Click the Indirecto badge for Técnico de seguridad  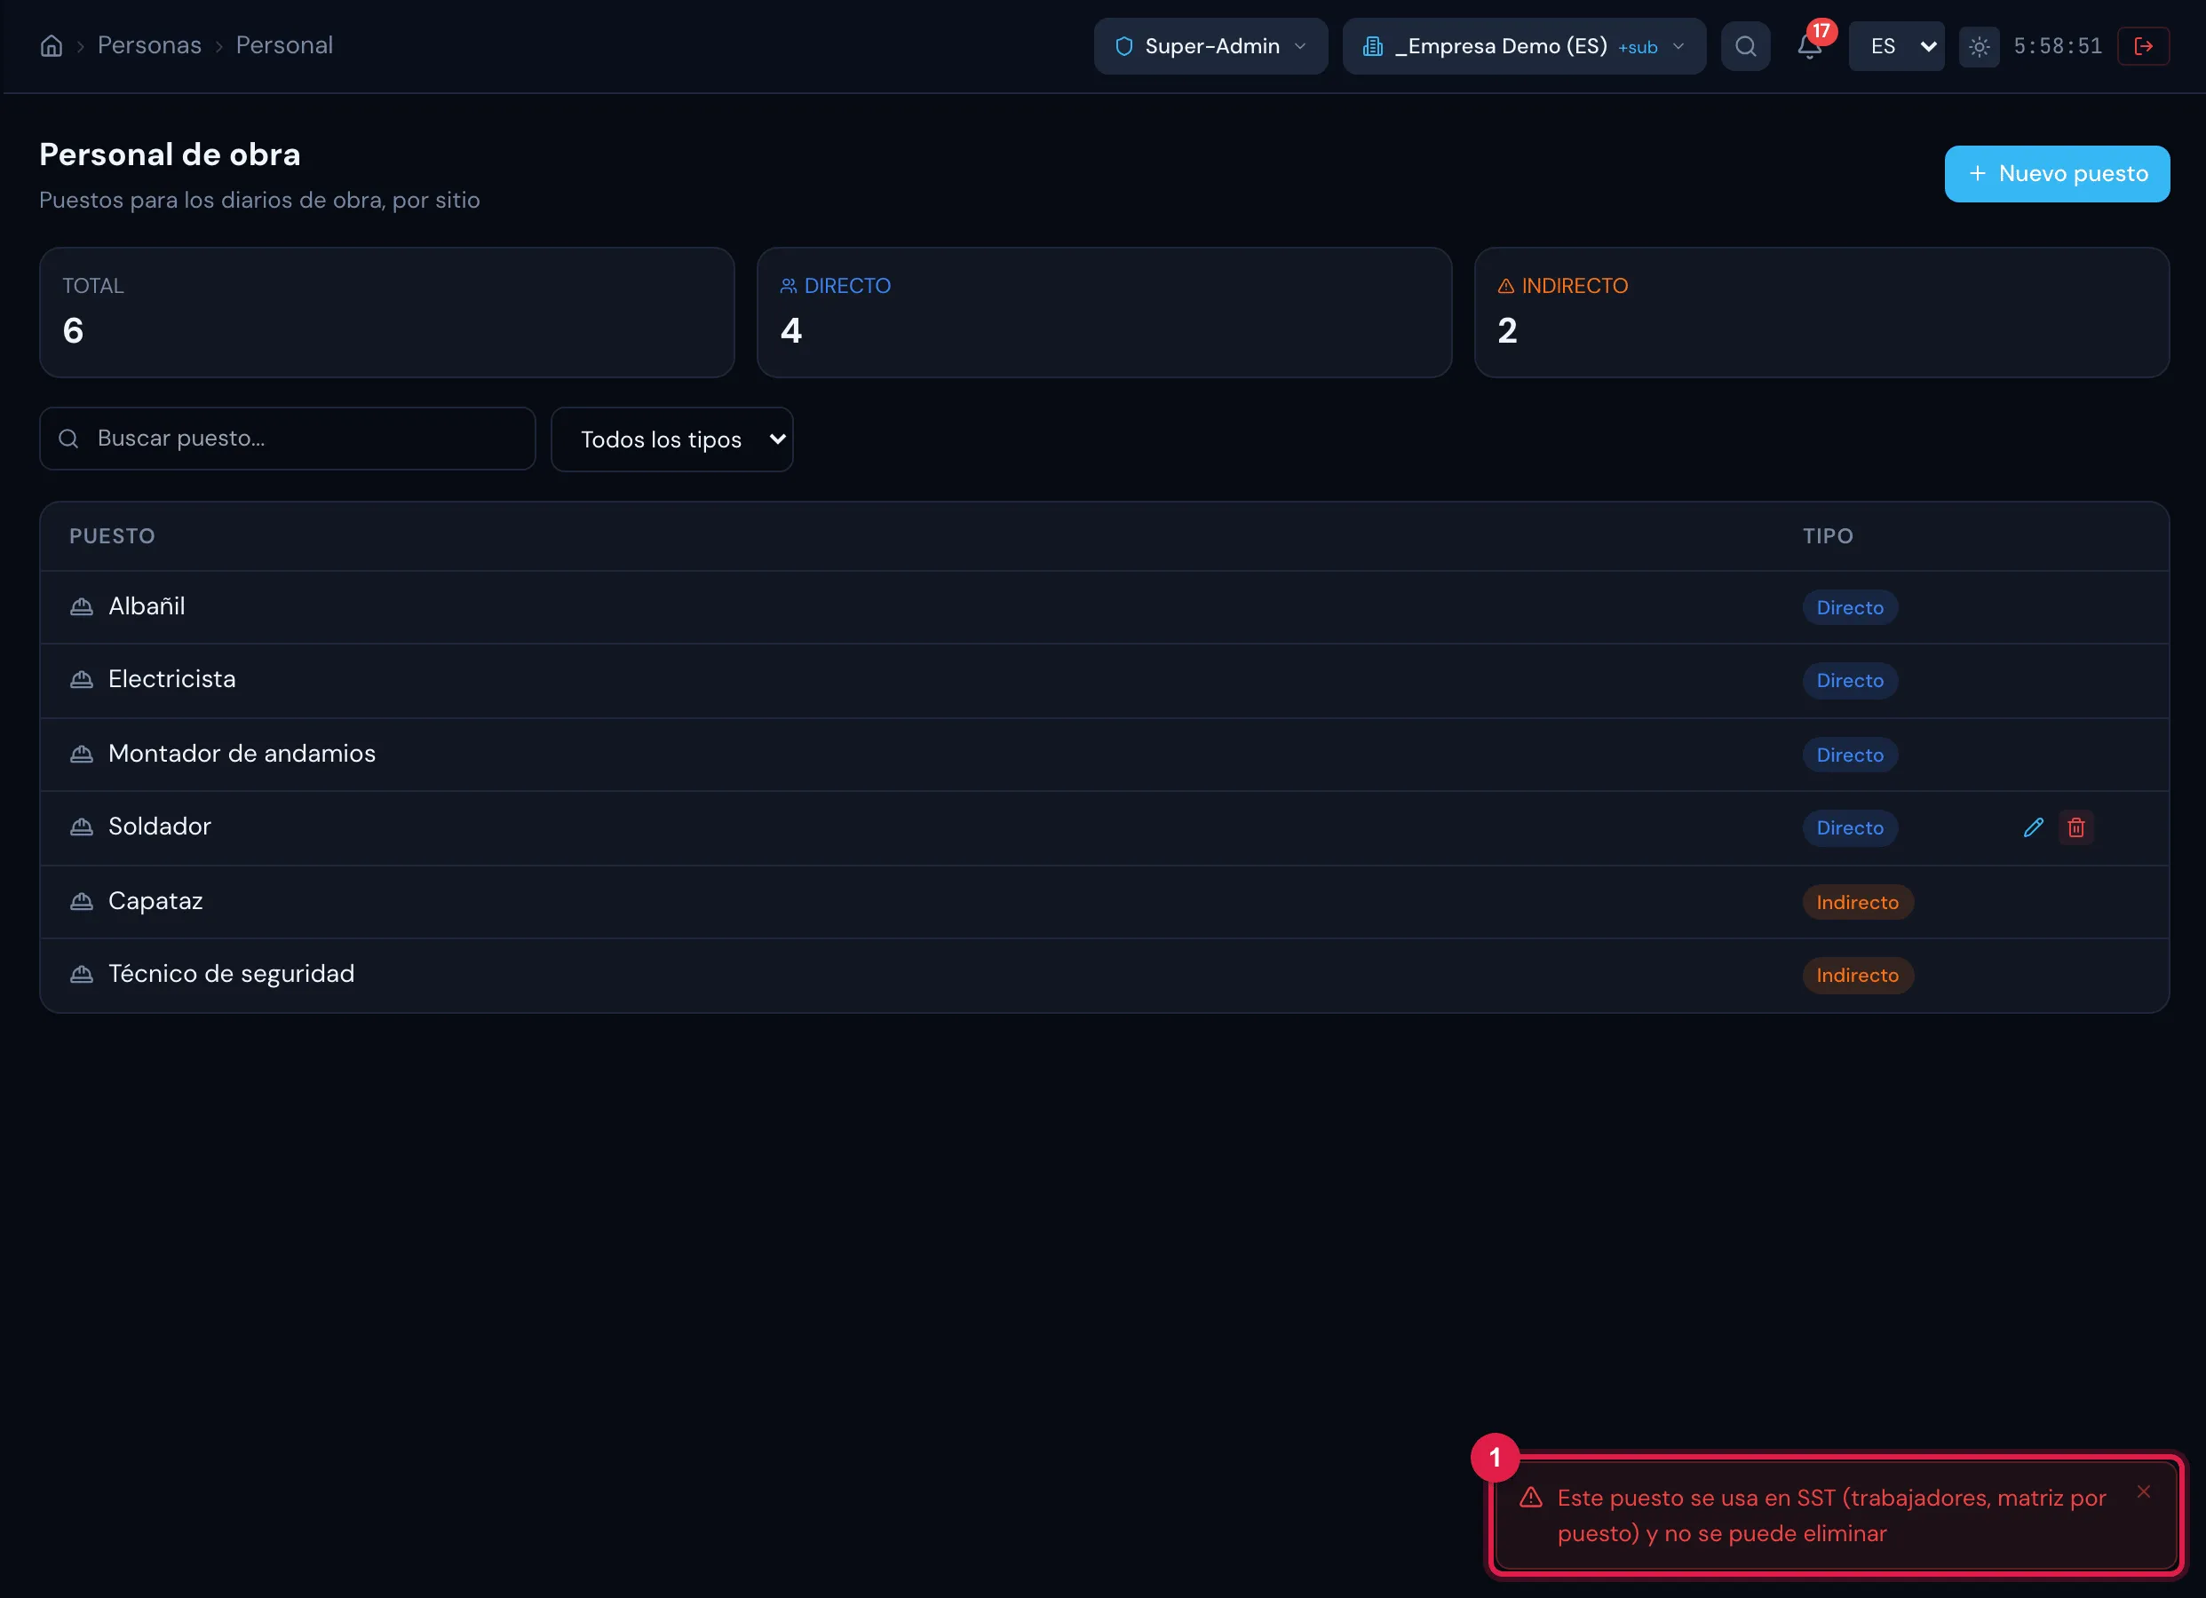(x=1858, y=976)
